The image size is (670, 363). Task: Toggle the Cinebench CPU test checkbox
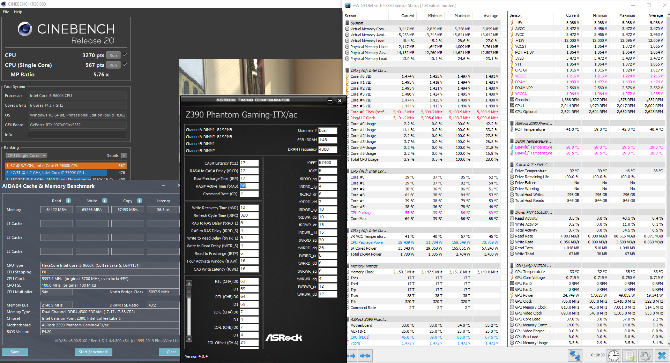(125, 55)
